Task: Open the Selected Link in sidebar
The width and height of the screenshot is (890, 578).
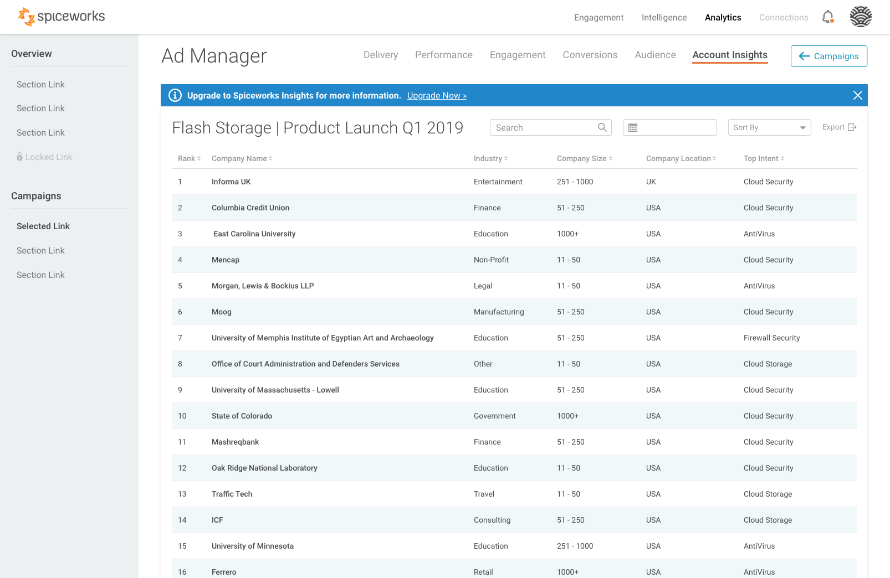Action: tap(43, 226)
